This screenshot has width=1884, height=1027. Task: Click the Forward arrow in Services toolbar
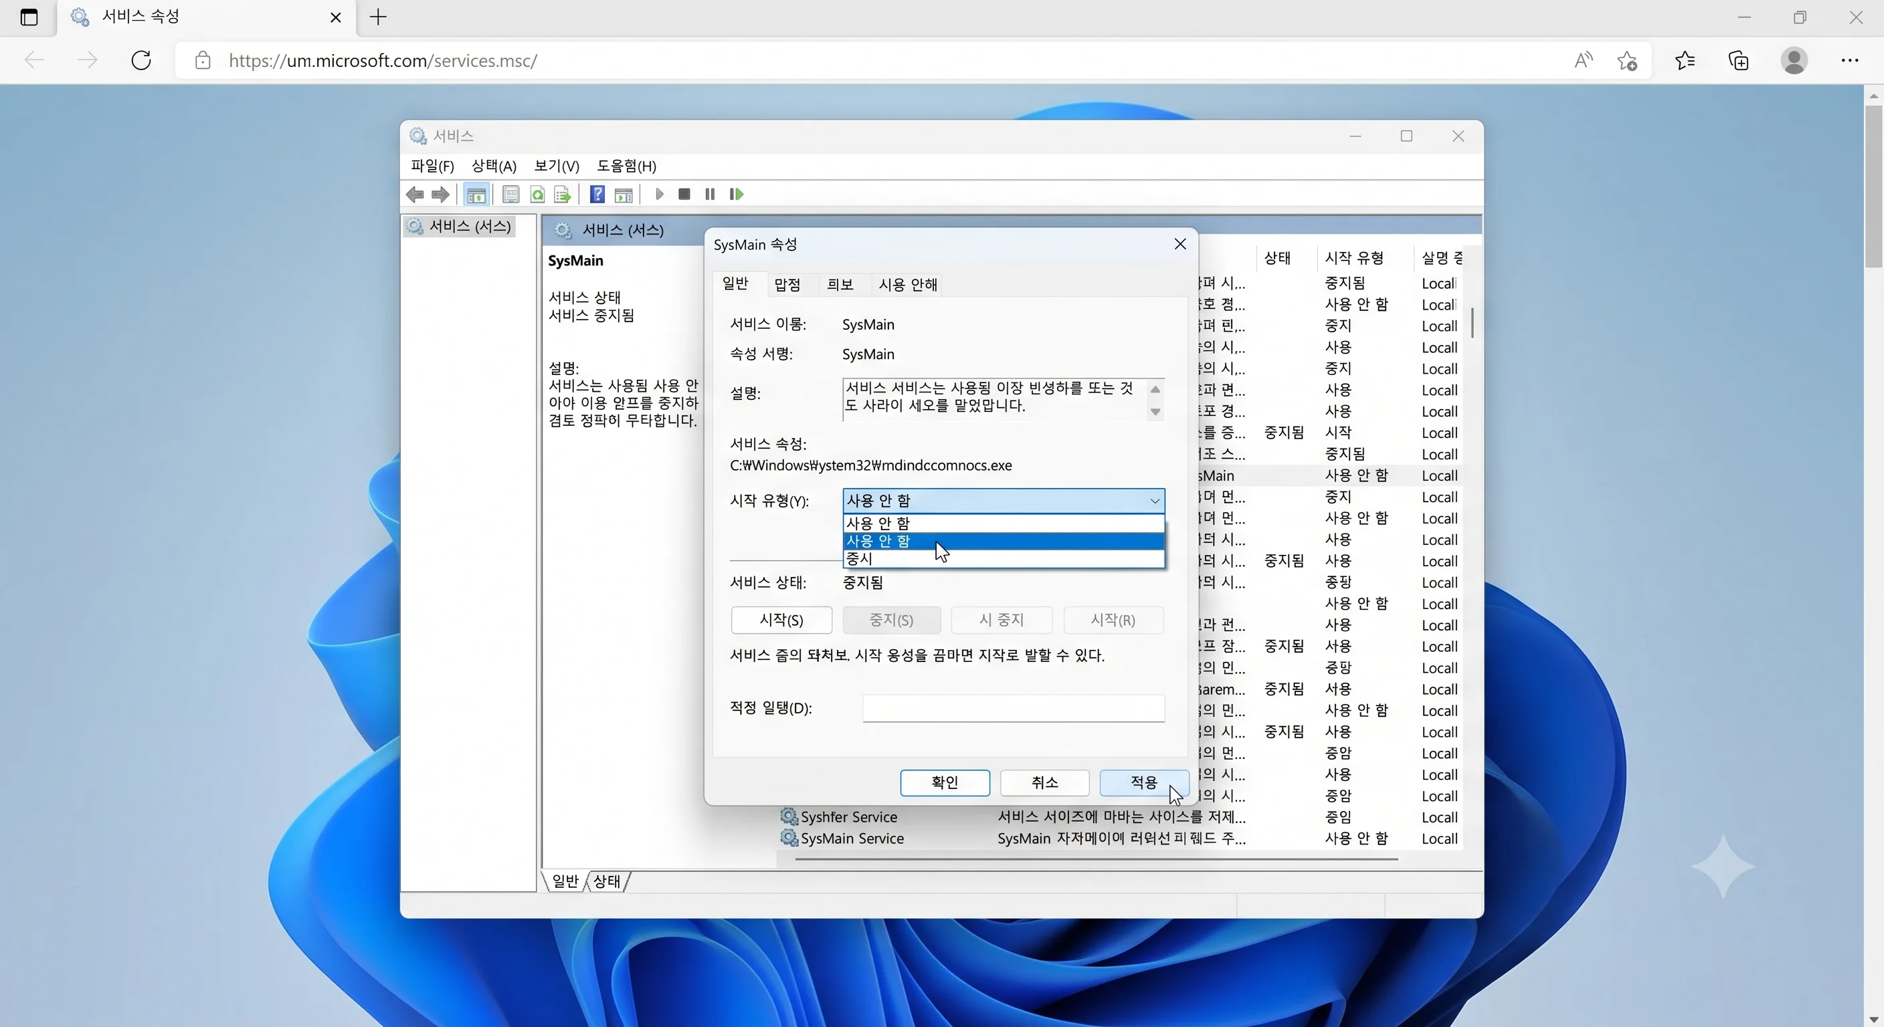440,195
